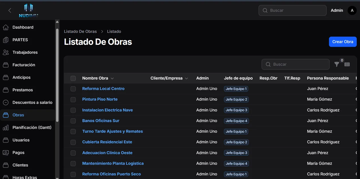Check the Banos Oficinas Sur row

73,121
